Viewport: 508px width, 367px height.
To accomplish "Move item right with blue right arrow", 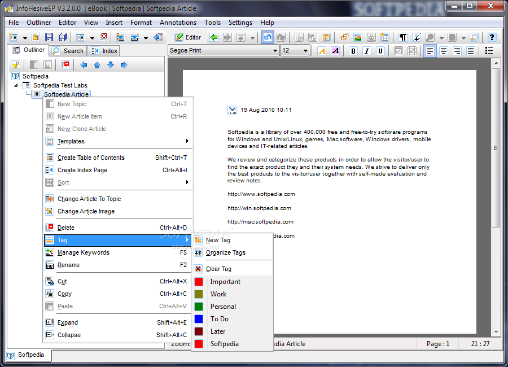I will (x=124, y=65).
